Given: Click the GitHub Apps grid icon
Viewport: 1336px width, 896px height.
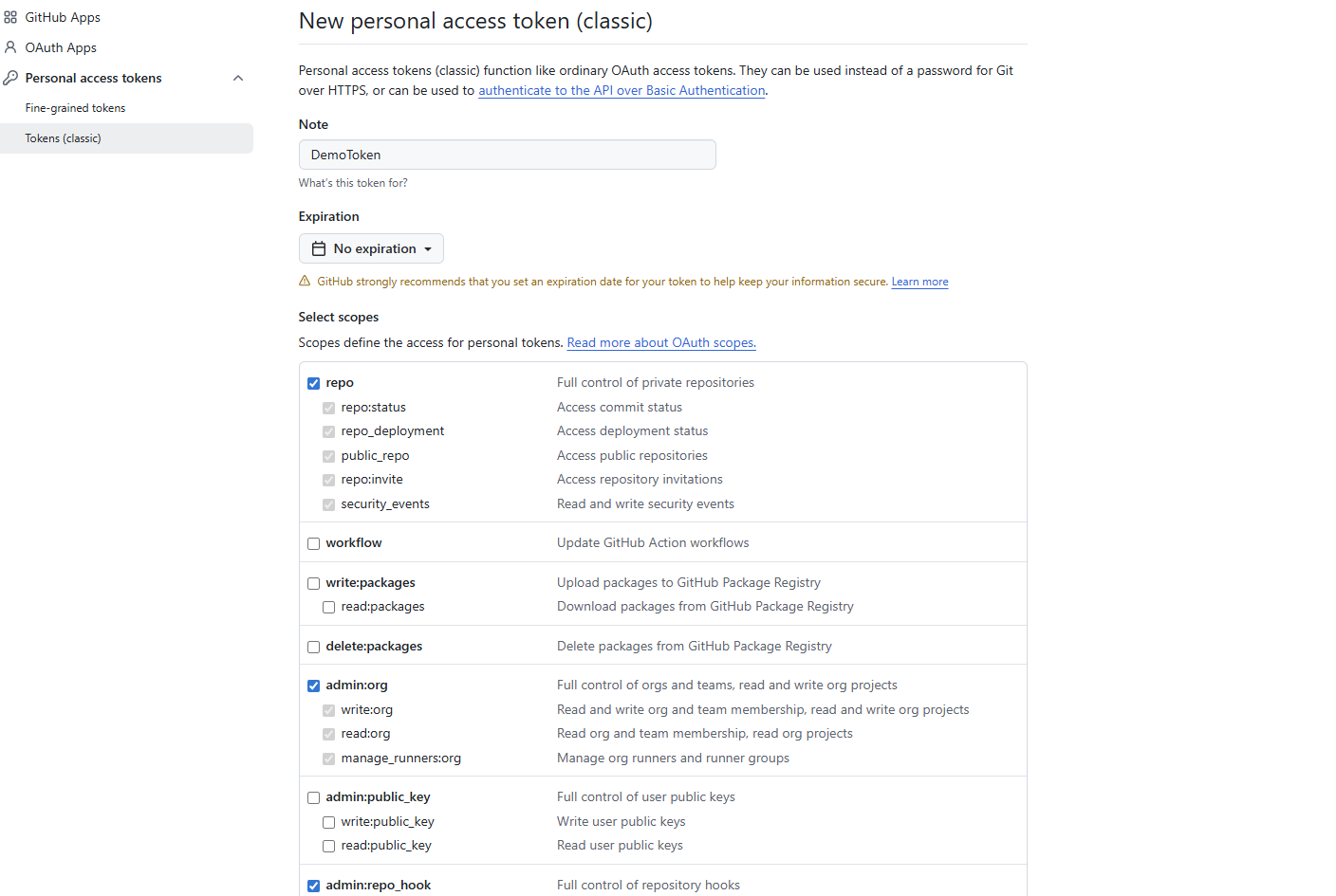Looking at the screenshot, I should click(x=10, y=16).
